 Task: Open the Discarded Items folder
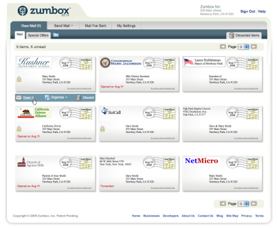pos(244,35)
